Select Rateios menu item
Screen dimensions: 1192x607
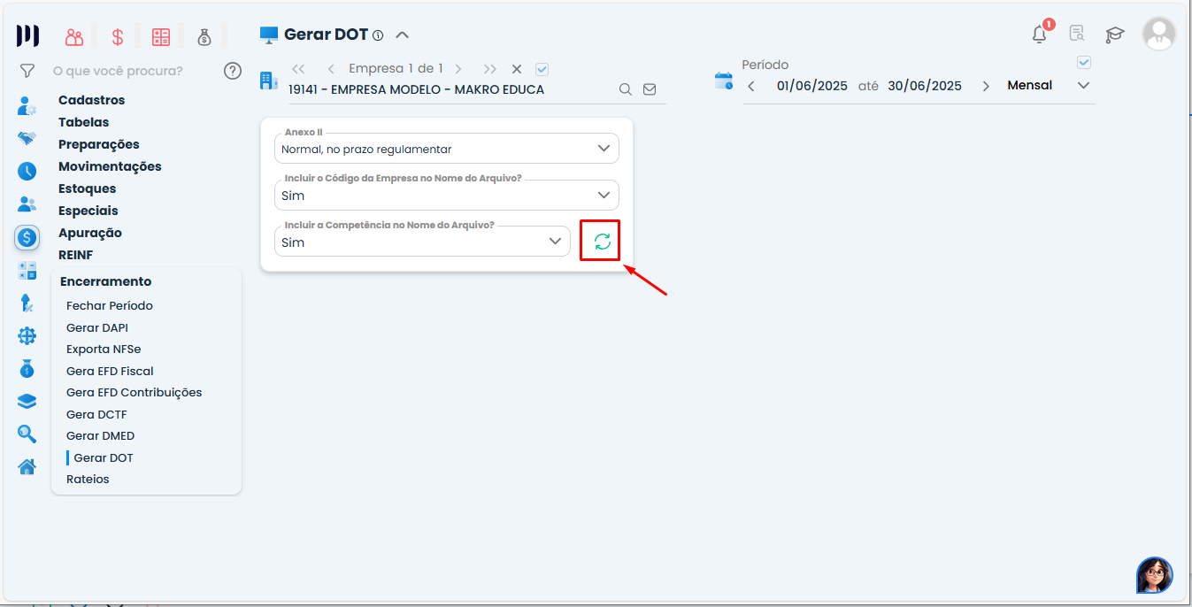pos(88,479)
